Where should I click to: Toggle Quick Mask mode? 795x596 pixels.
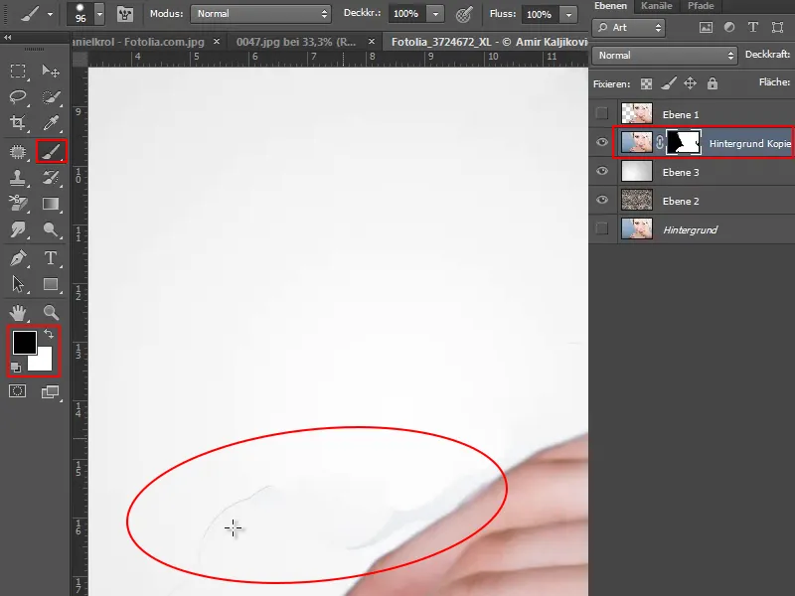(x=17, y=391)
